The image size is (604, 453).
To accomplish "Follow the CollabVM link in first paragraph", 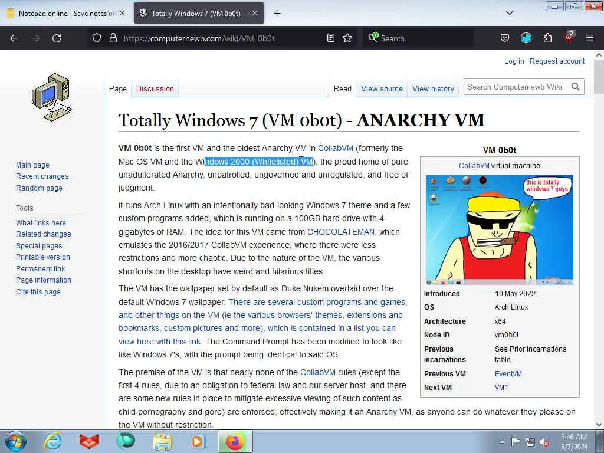I will (336, 148).
